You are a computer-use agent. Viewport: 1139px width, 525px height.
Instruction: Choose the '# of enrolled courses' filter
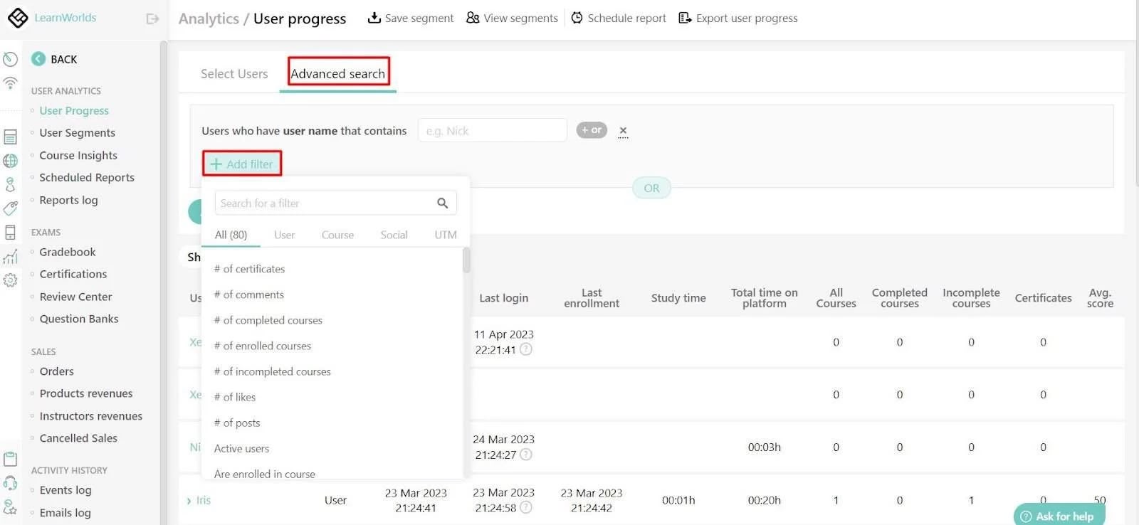click(x=263, y=346)
